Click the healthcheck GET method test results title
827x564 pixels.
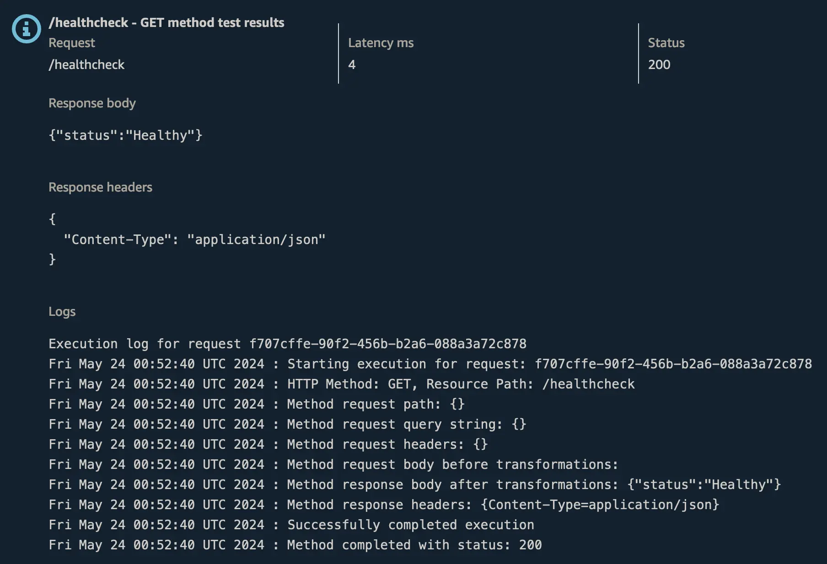[166, 22]
